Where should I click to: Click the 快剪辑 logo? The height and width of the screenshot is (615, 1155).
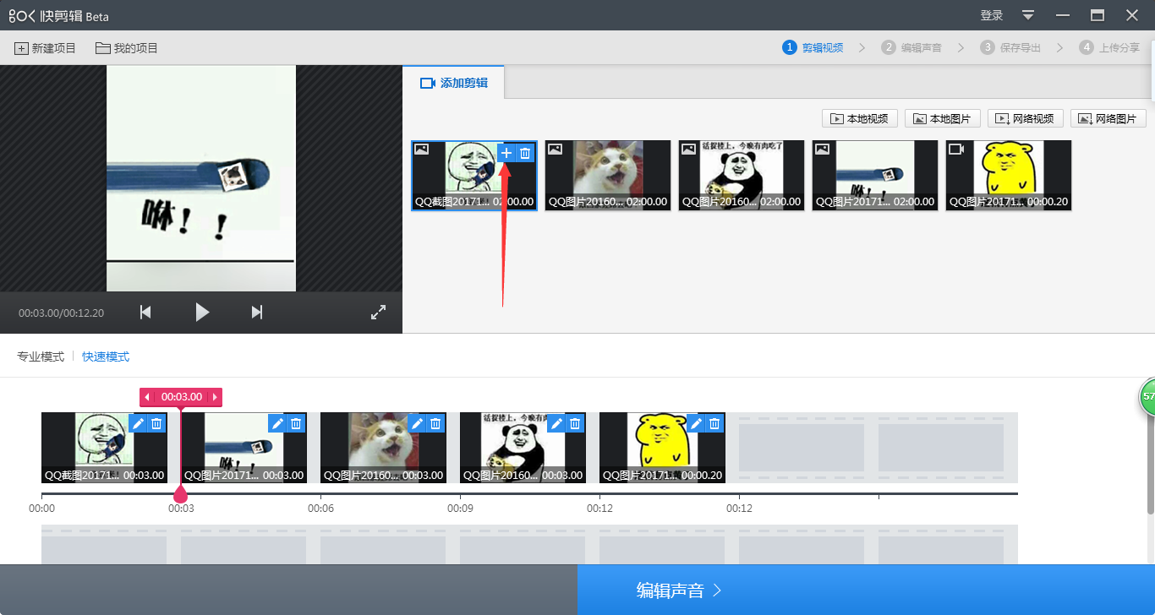[58, 15]
